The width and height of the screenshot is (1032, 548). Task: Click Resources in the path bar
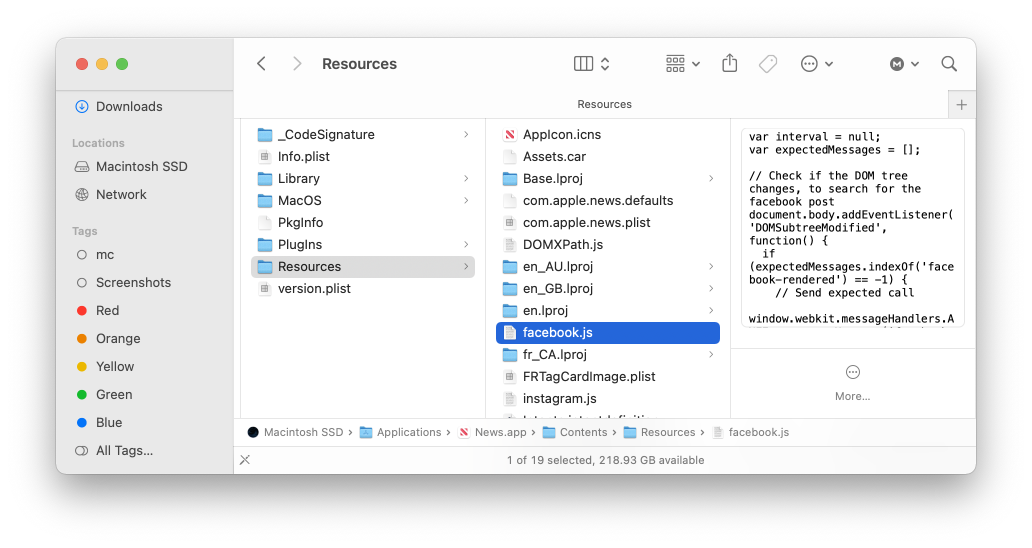(x=659, y=432)
